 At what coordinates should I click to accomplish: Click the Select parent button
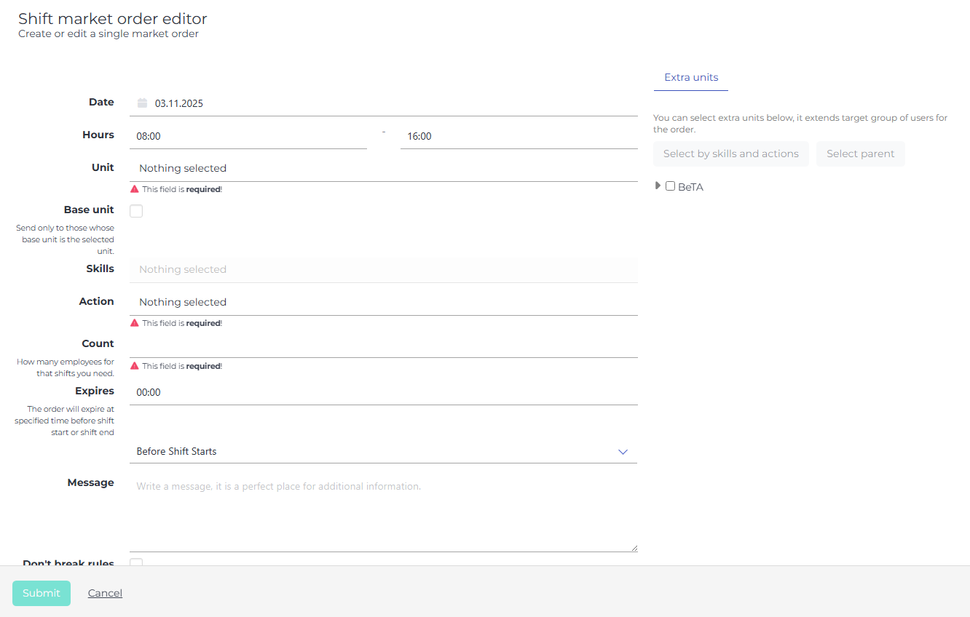pyautogui.click(x=860, y=154)
